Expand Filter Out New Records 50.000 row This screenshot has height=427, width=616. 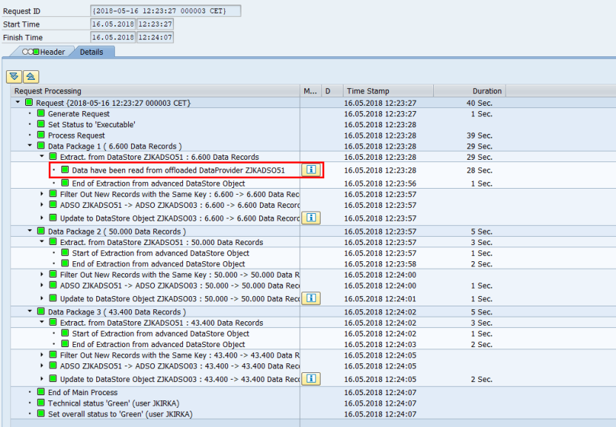pos(42,275)
